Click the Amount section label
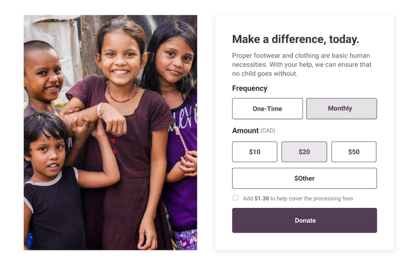 point(245,131)
